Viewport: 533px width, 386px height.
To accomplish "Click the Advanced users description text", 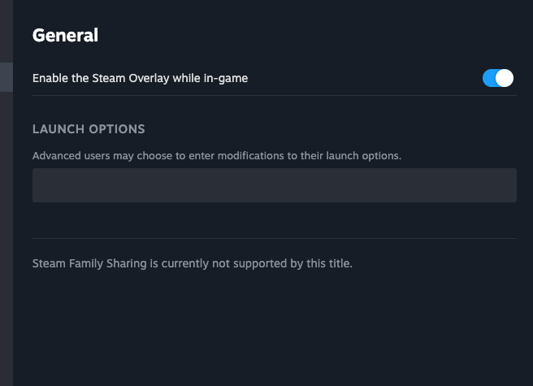I will 216,155.
